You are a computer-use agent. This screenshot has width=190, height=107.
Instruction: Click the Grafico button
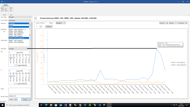click(x=26, y=100)
